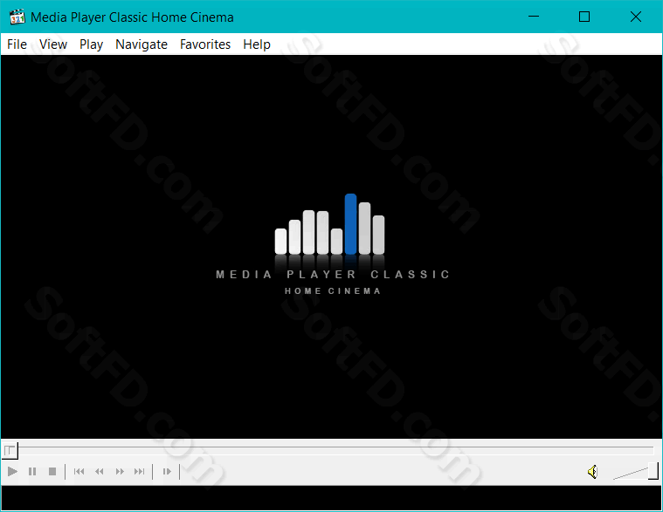Image resolution: width=663 pixels, height=512 pixels.
Task: Open the Help menu
Action: click(x=257, y=44)
